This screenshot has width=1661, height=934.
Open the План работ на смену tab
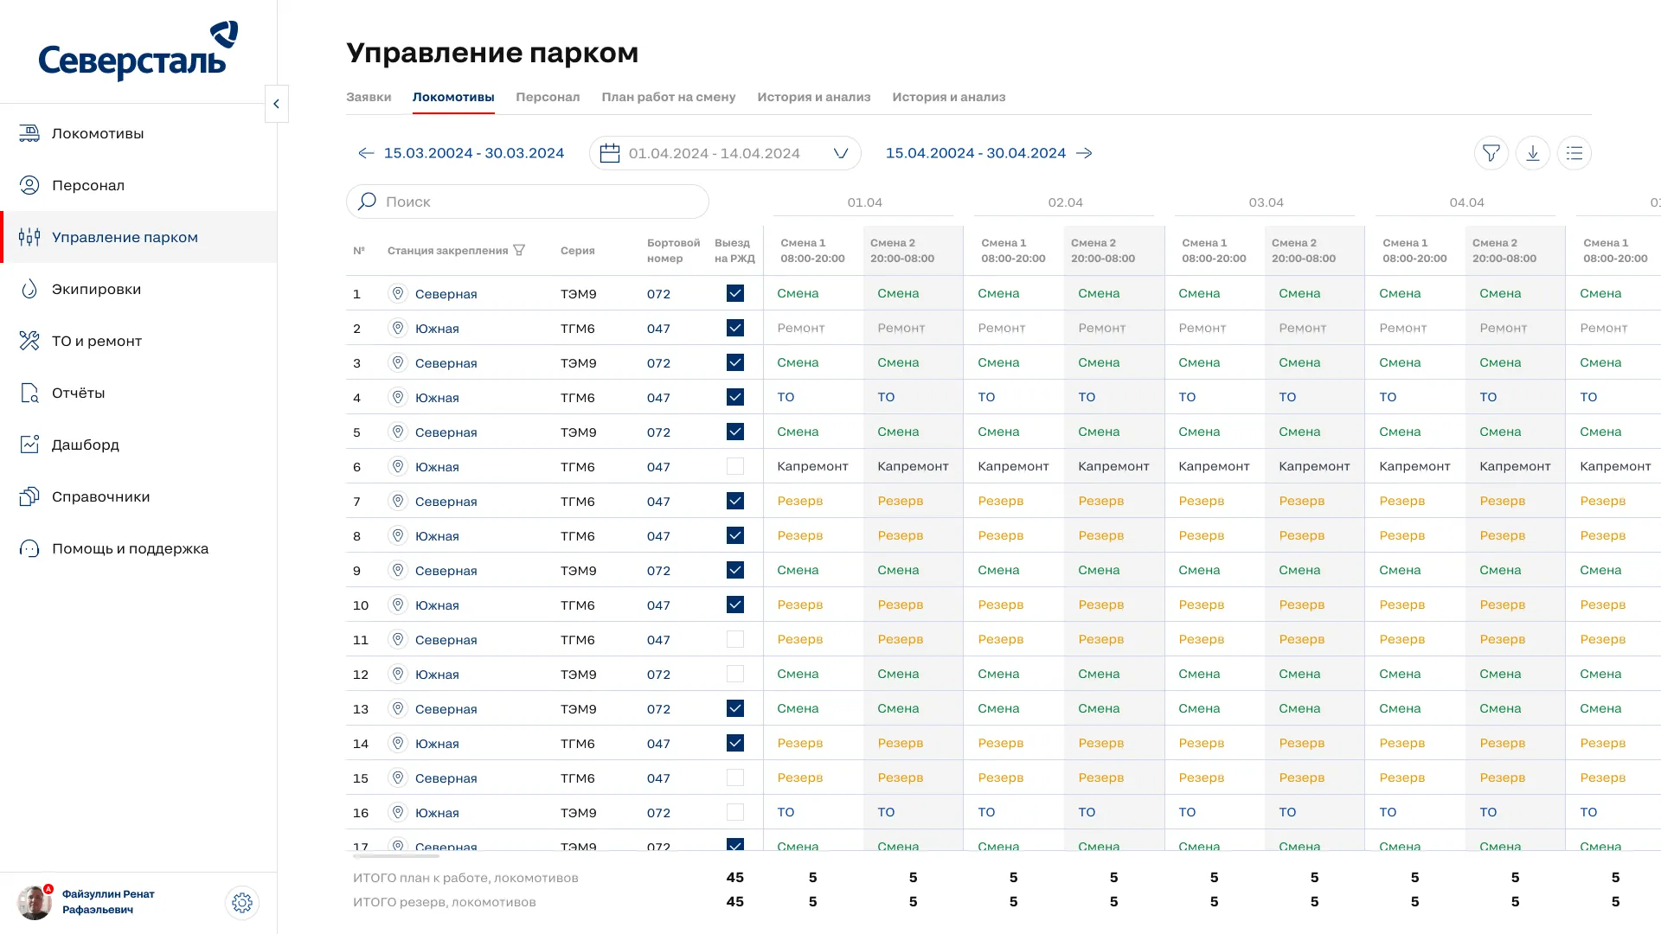tap(669, 97)
